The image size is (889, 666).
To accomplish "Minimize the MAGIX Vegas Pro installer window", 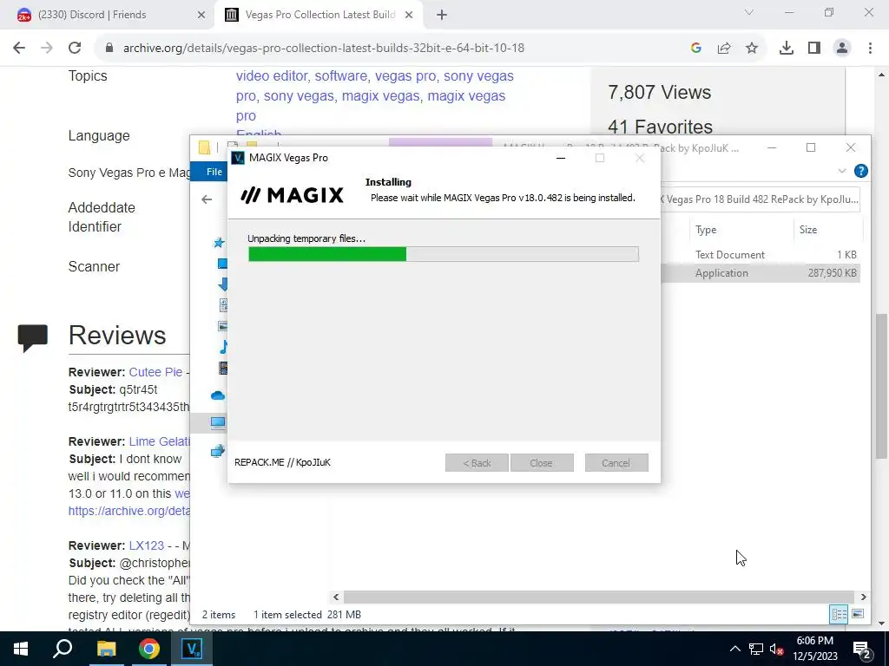I will 561,158.
